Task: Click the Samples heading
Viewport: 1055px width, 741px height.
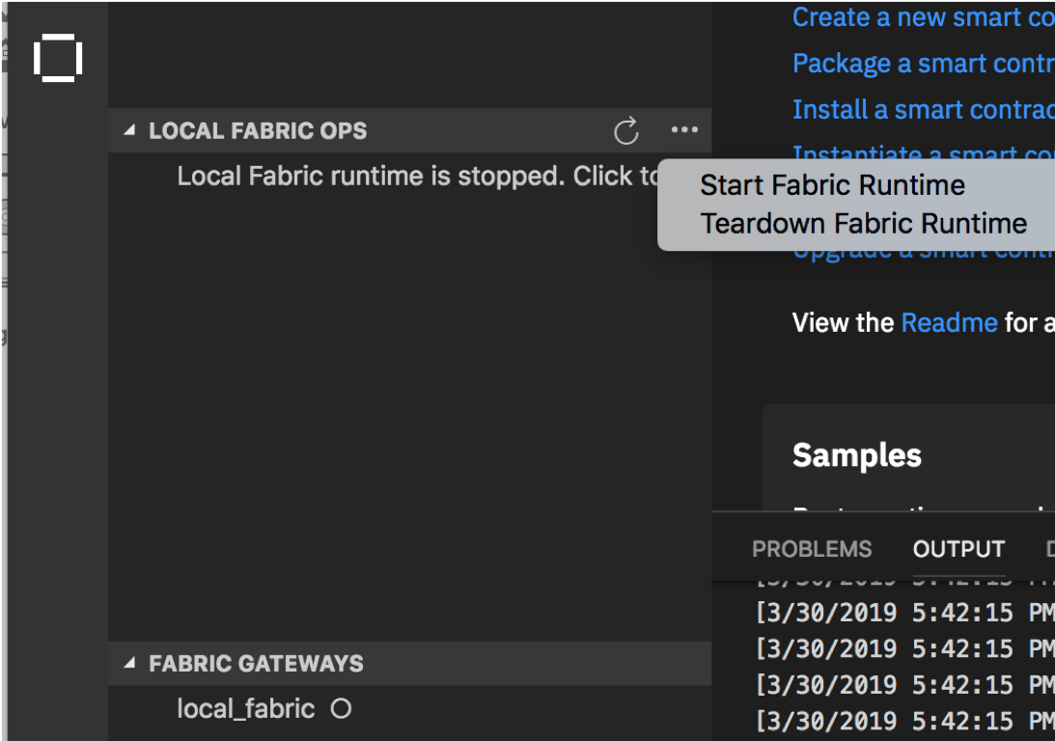Action: tap(856, 455)
